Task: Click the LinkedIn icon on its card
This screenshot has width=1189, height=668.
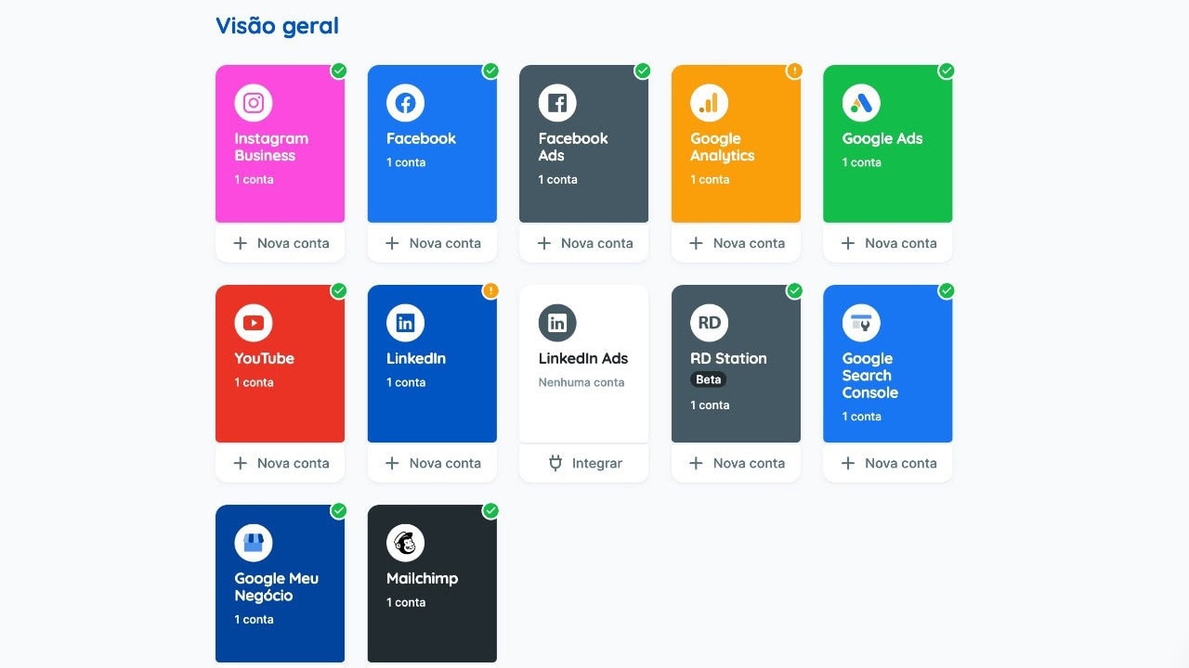Action: click(406, 323)
